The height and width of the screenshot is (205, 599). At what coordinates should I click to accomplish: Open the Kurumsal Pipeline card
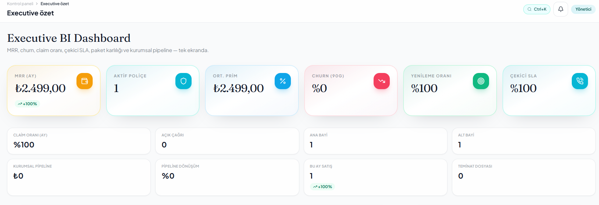click(79, 177)
